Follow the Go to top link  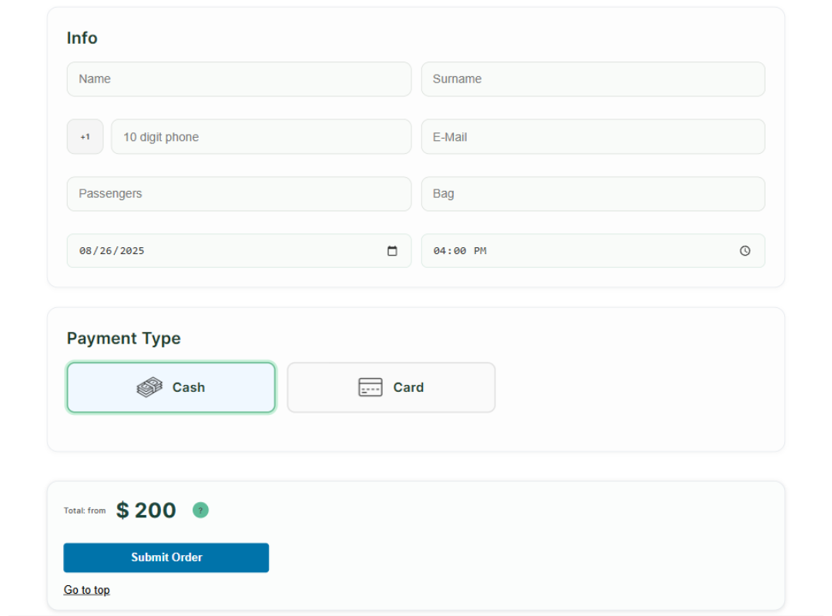tap(86, 589)
